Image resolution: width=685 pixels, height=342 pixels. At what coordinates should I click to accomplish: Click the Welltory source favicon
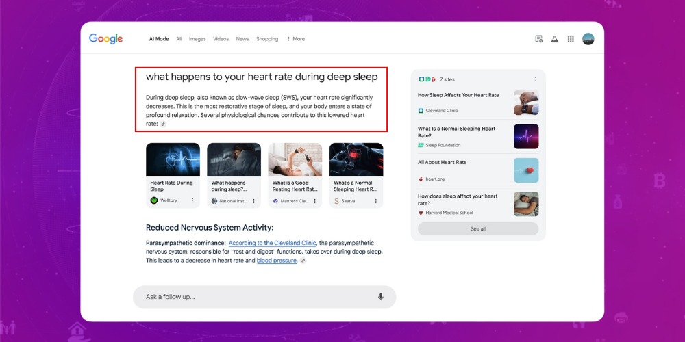(153, 200)
